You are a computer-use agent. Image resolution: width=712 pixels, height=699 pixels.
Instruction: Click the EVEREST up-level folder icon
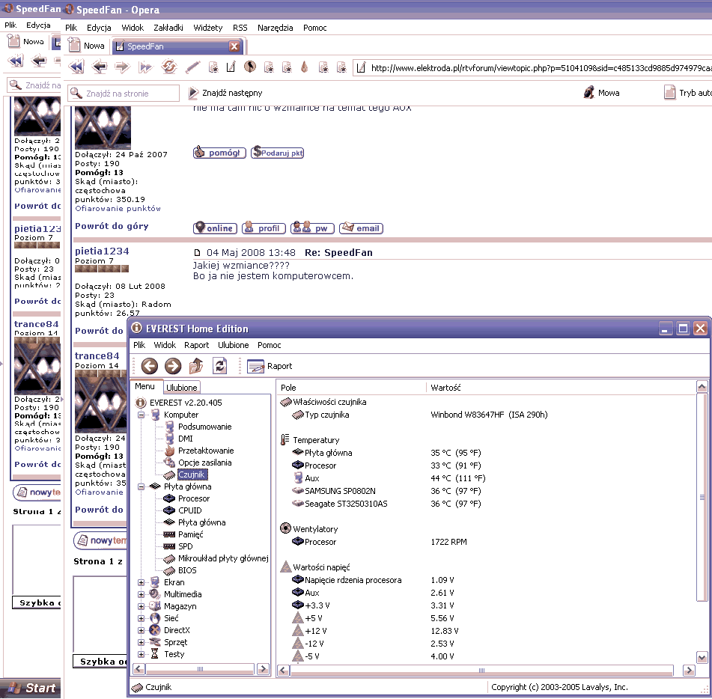point(196,366)
